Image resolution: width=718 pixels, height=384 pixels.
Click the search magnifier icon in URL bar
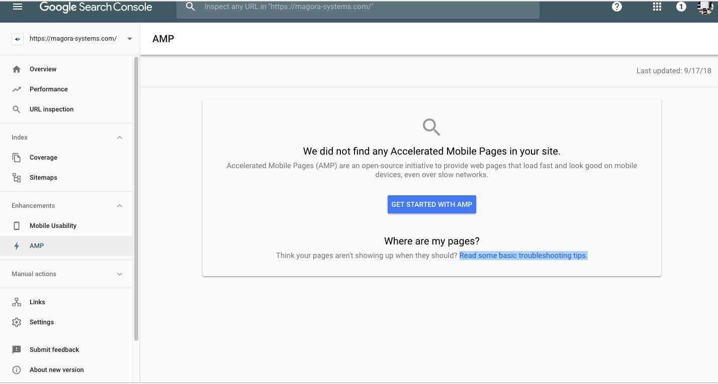(191, 7)
